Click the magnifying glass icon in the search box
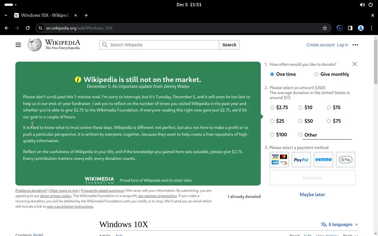 click(105, 45)
